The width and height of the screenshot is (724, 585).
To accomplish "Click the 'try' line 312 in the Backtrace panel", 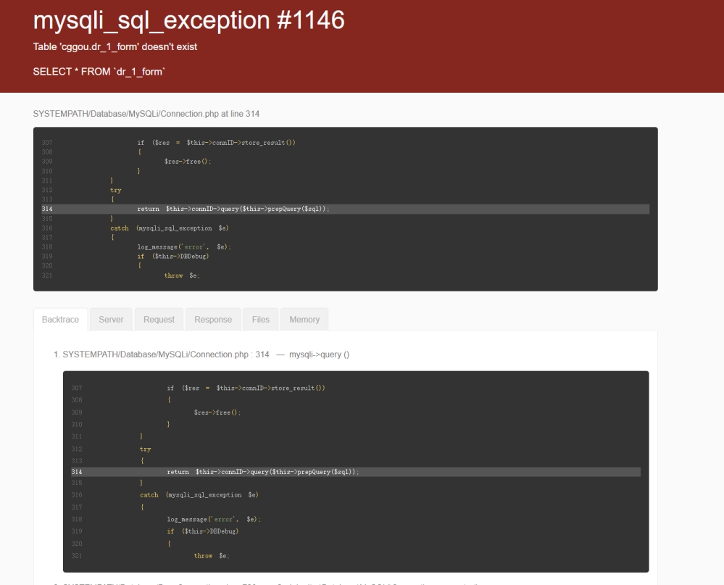I will [146, 449].
